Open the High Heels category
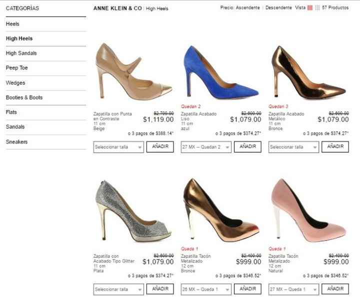This screenshot has height=301, width=360. click(19, 39)
